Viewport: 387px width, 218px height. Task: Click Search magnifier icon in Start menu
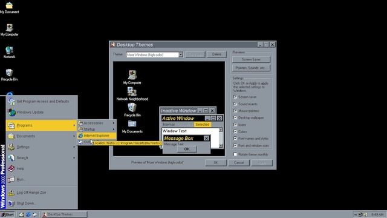[x=11, y=157]
